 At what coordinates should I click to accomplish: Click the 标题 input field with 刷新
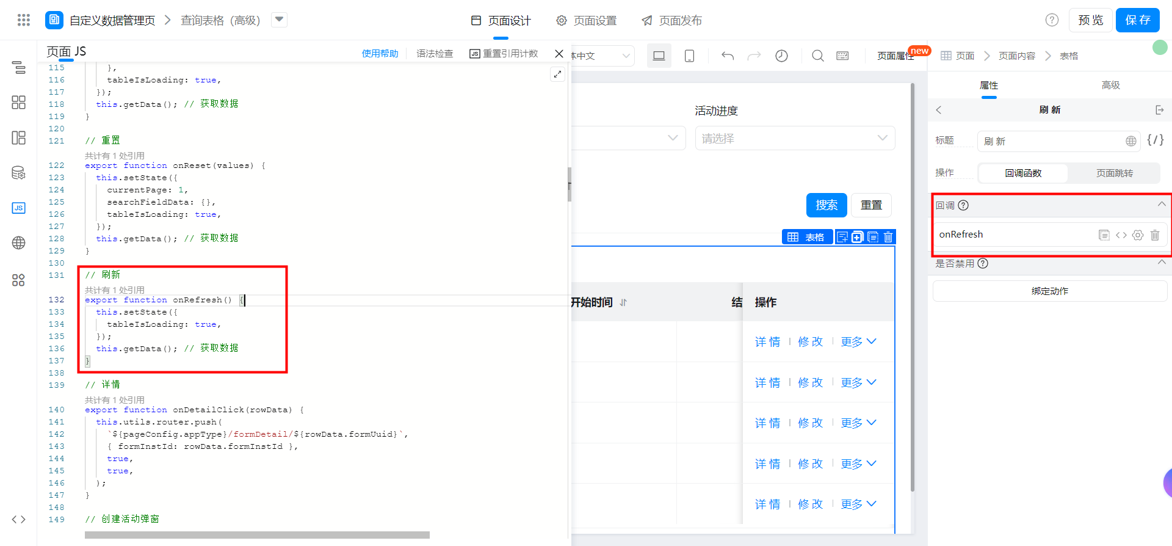[x=1051, y=141]
